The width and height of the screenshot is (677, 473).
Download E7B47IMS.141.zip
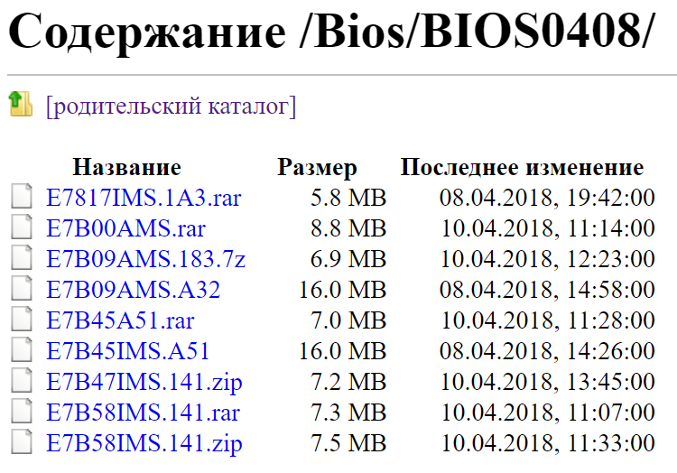click(x=144, y=383)
